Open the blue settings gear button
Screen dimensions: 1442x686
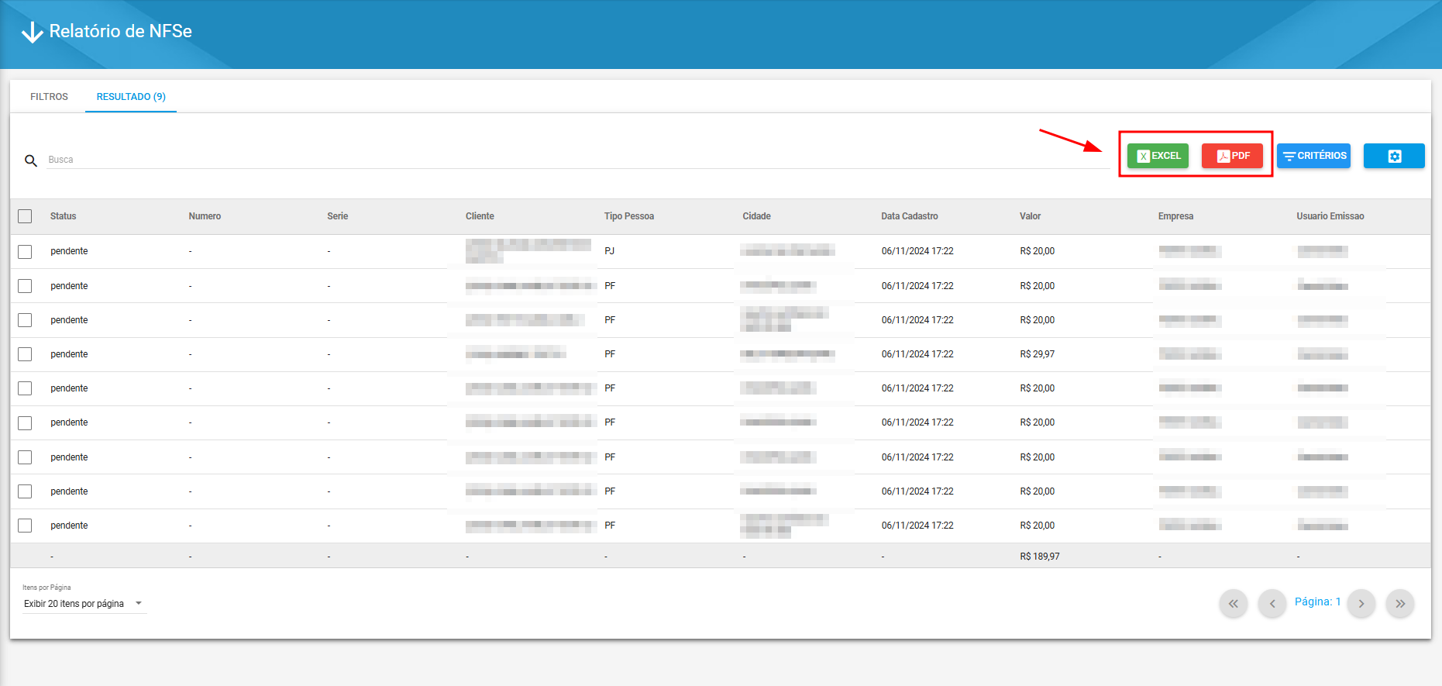click(x=1394, y=156)
